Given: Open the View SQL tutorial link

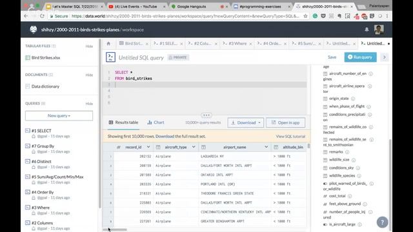Looking at the screenshot, I should 290,136.
